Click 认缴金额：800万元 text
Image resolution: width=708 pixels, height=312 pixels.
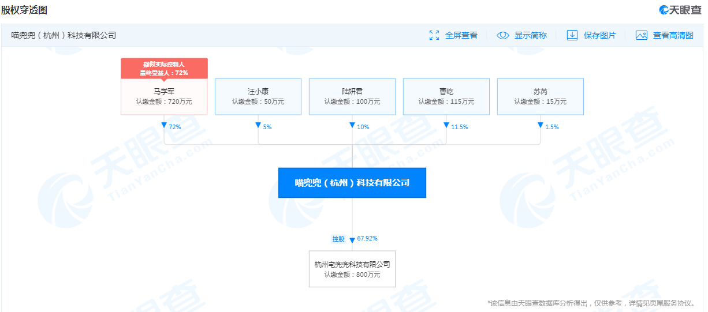[352, 275]
